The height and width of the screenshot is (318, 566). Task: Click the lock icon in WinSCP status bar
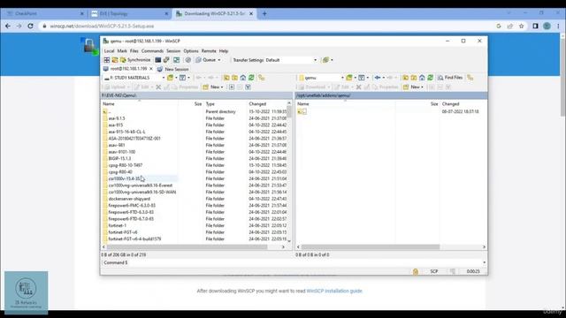[416, 271]
